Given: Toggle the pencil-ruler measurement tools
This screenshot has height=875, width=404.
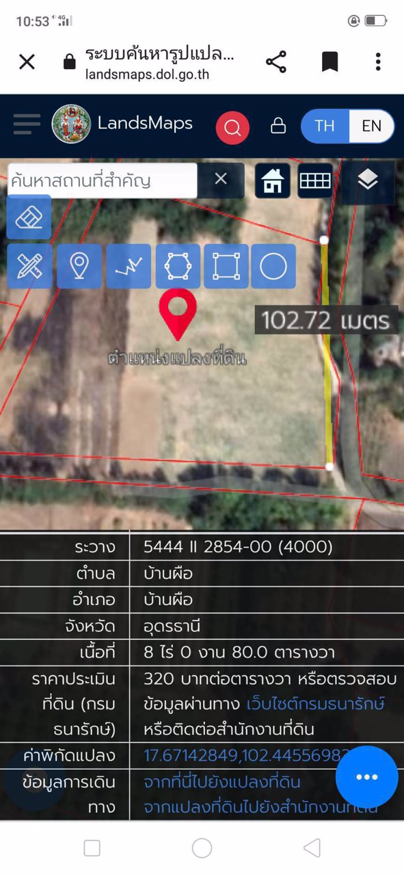Looking at the screenshot, I should [29, 266].
